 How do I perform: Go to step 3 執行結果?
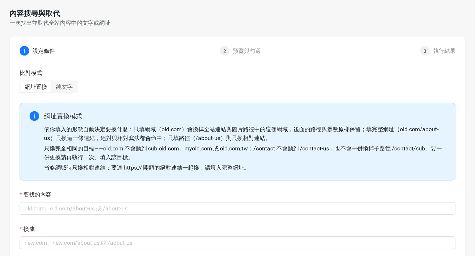438,51
